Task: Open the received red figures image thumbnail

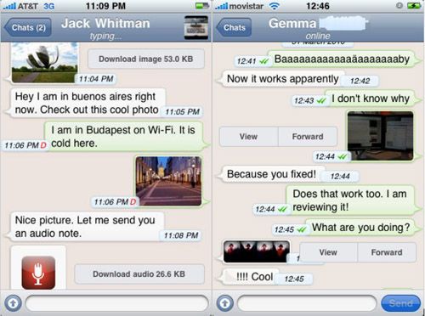Action: point(257,251)
